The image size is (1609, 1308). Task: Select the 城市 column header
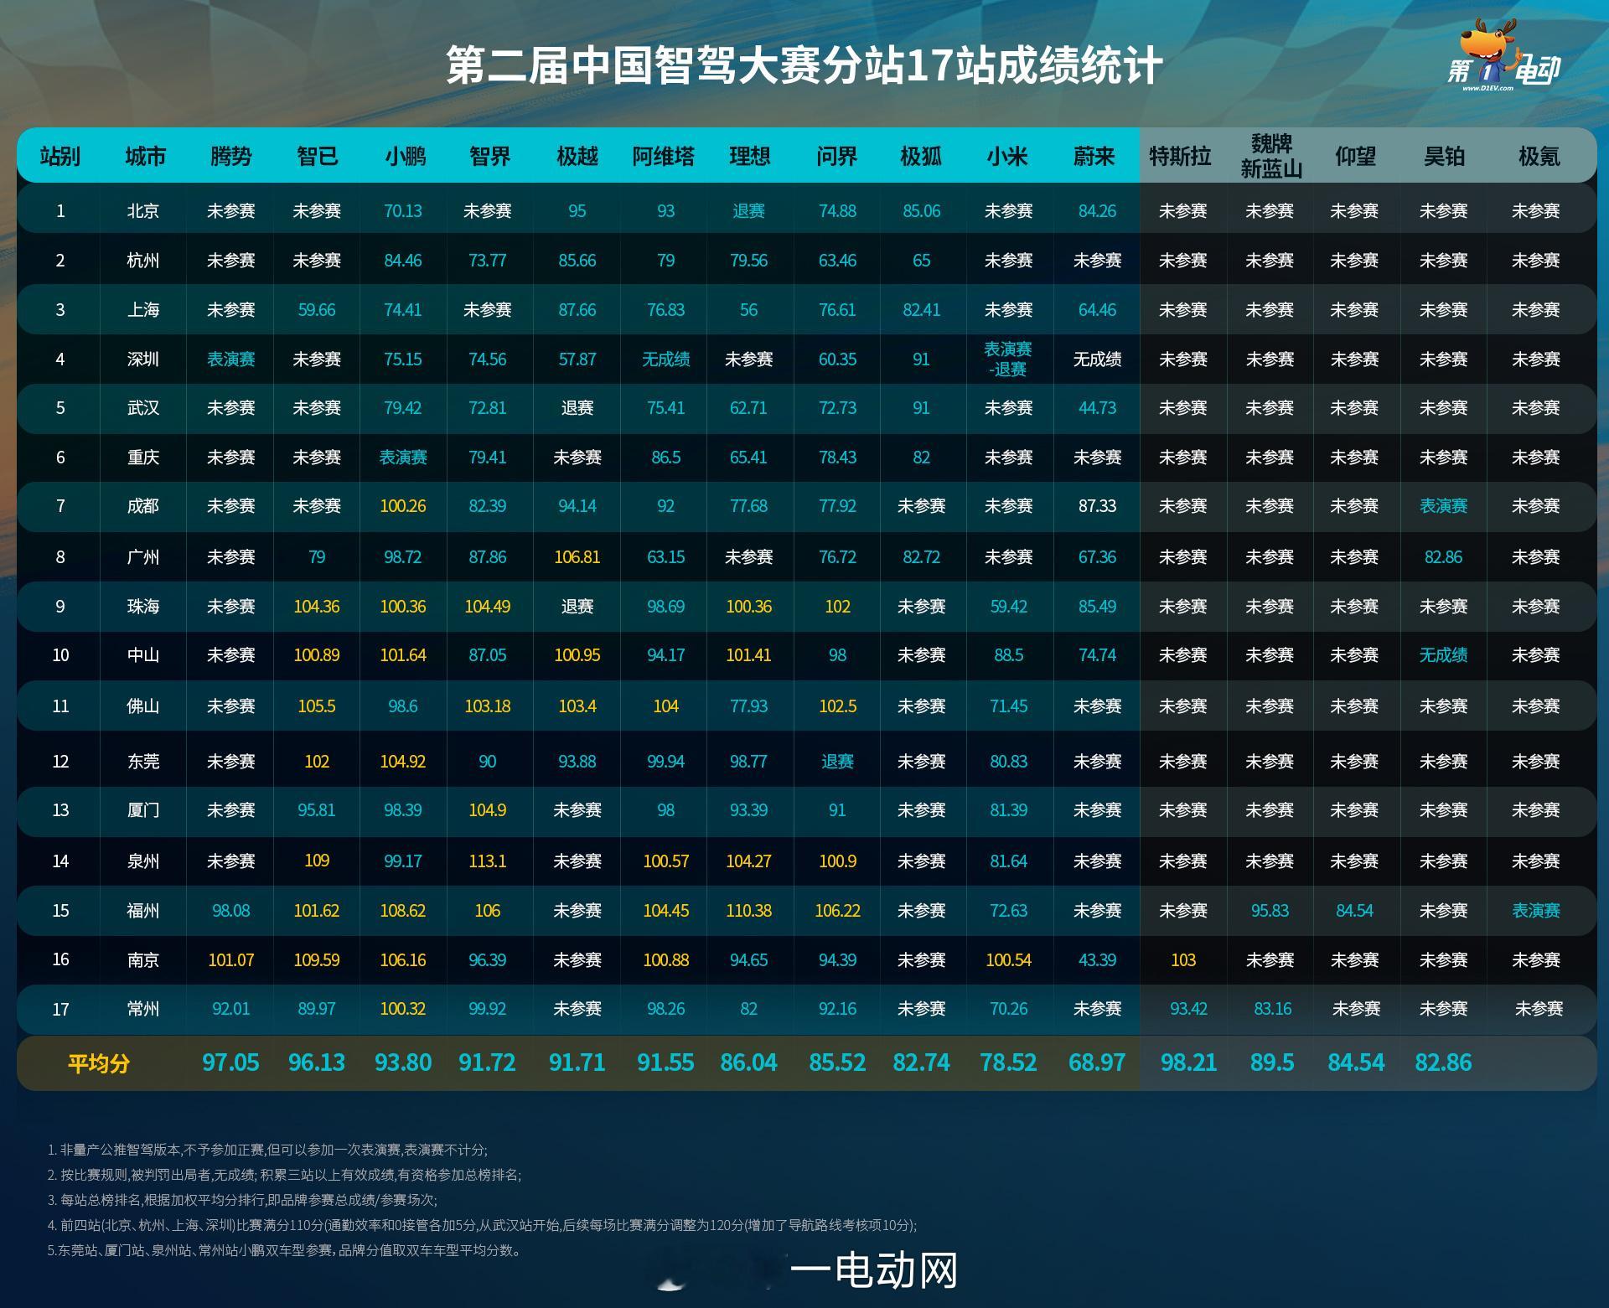145,156
